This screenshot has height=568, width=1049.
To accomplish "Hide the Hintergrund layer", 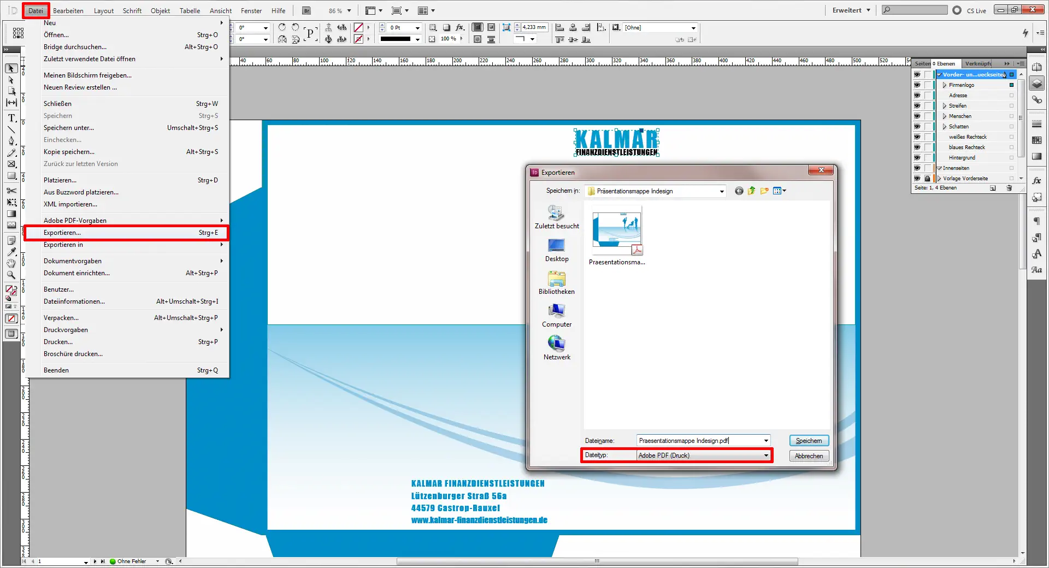I will (917, 157).
